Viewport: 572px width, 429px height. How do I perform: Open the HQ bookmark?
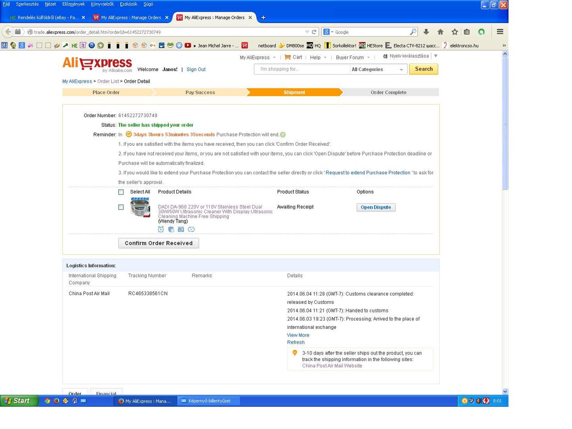coord(314,45)
